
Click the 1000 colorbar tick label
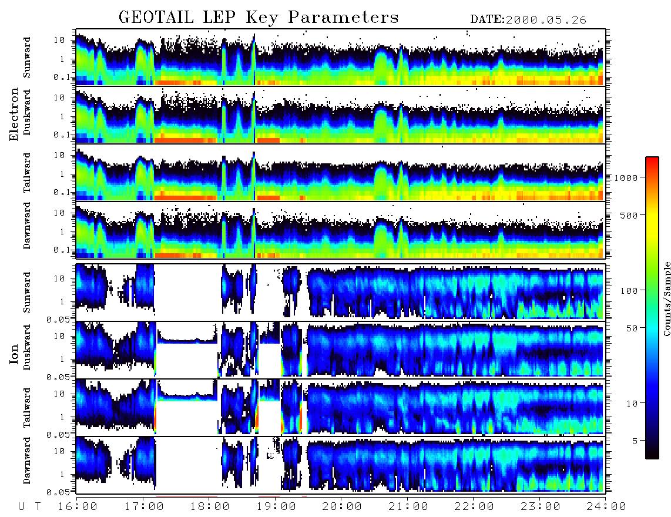click(x=626, y=177)
